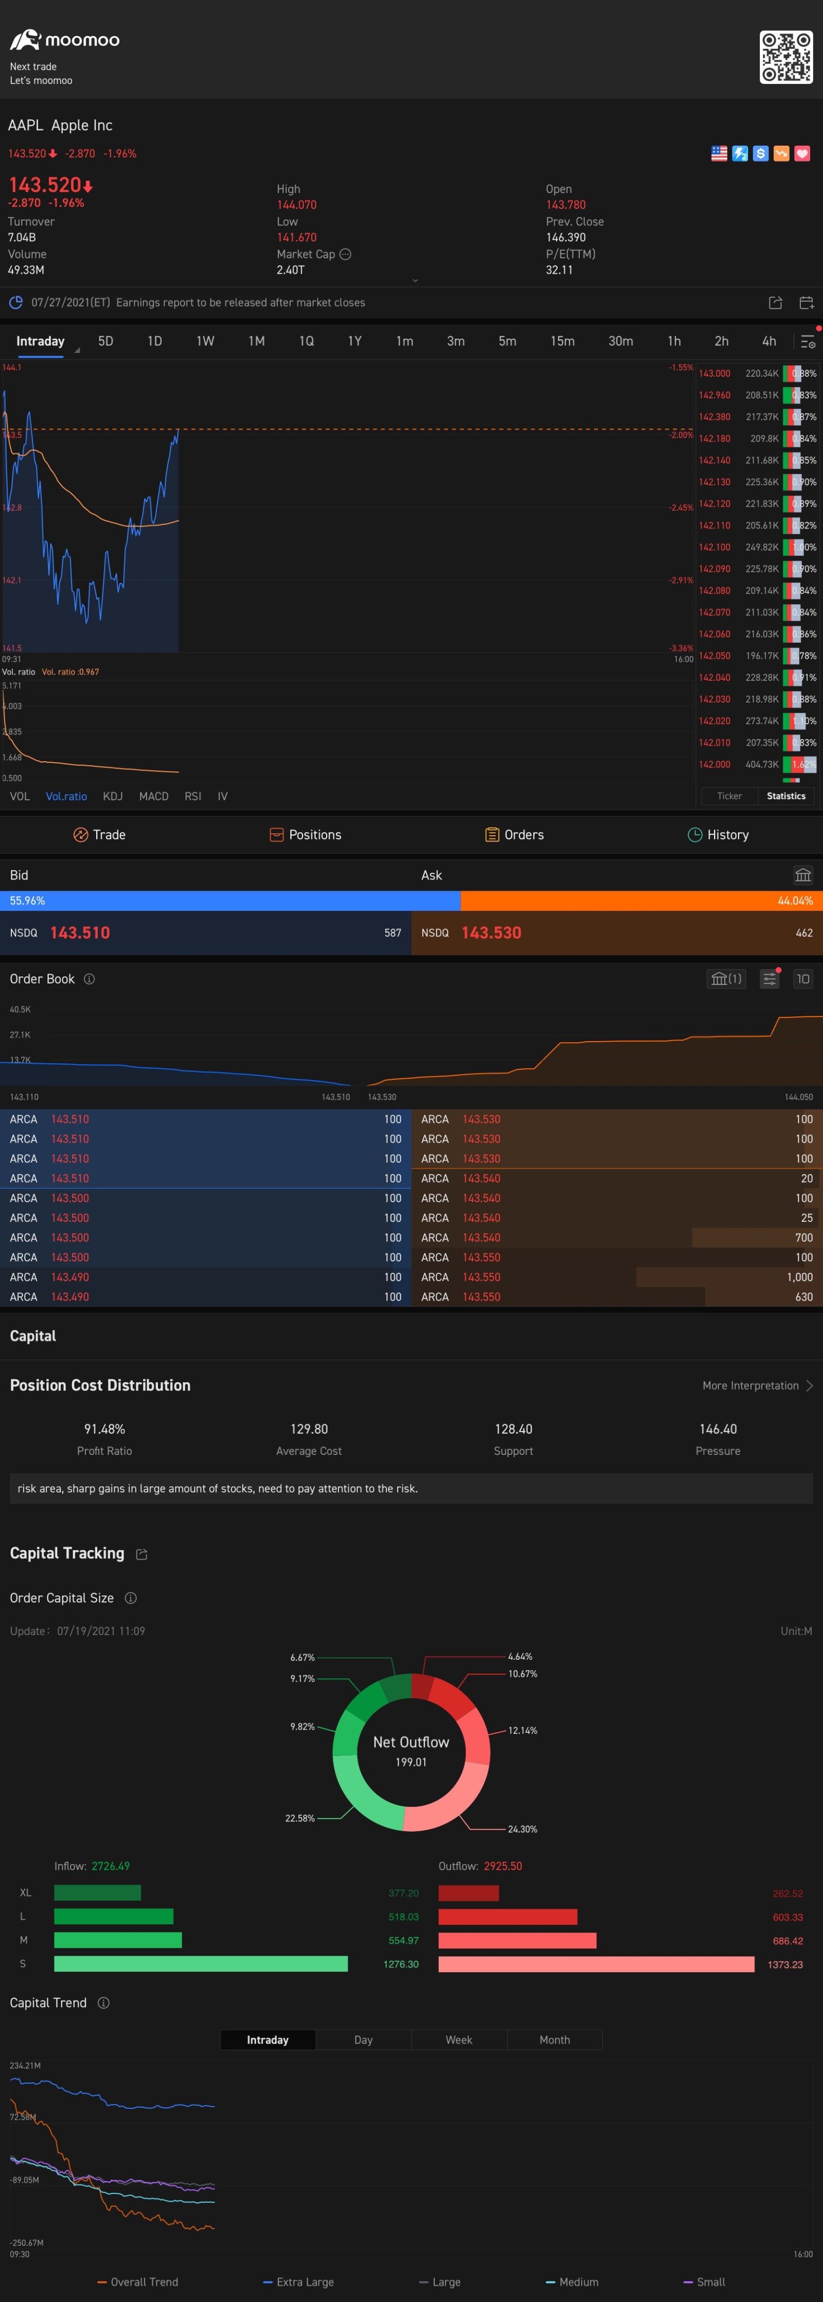Select Capital Trend Intraday tab

(x=268, y=2040)
